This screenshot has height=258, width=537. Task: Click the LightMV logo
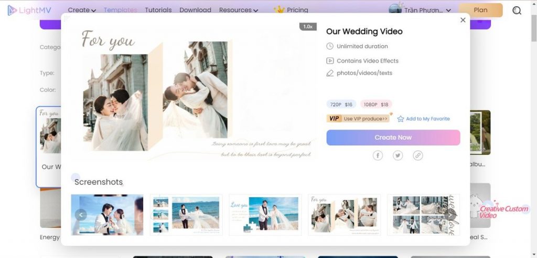(x=29, y=10)
